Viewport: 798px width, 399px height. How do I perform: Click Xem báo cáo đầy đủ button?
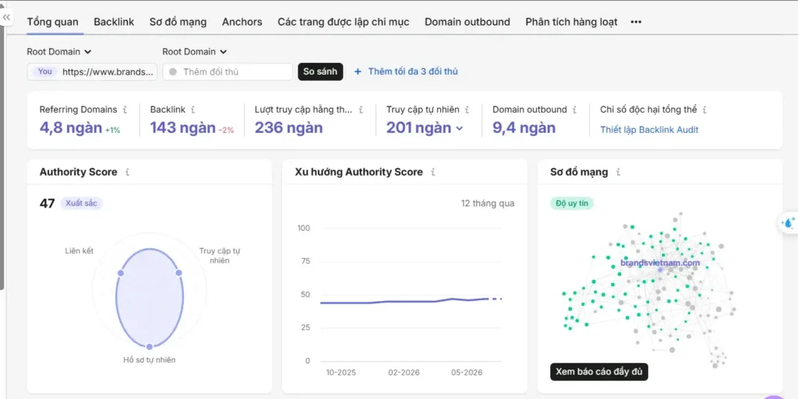[x=599, y=372]
